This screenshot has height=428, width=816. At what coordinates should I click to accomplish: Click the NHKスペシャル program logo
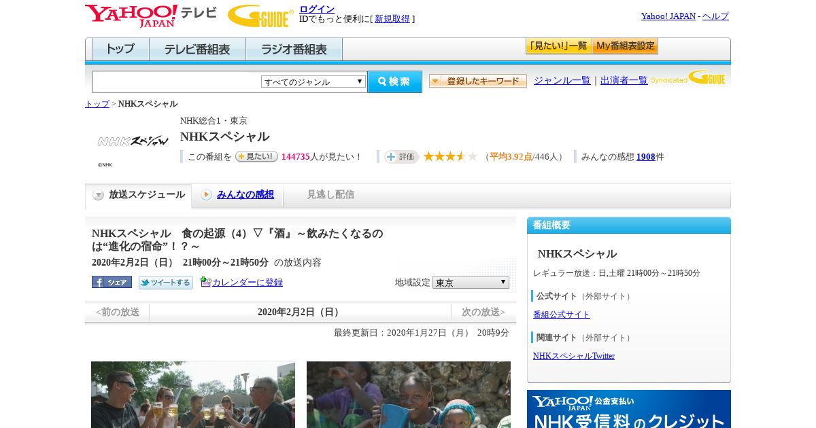(133, 141)
